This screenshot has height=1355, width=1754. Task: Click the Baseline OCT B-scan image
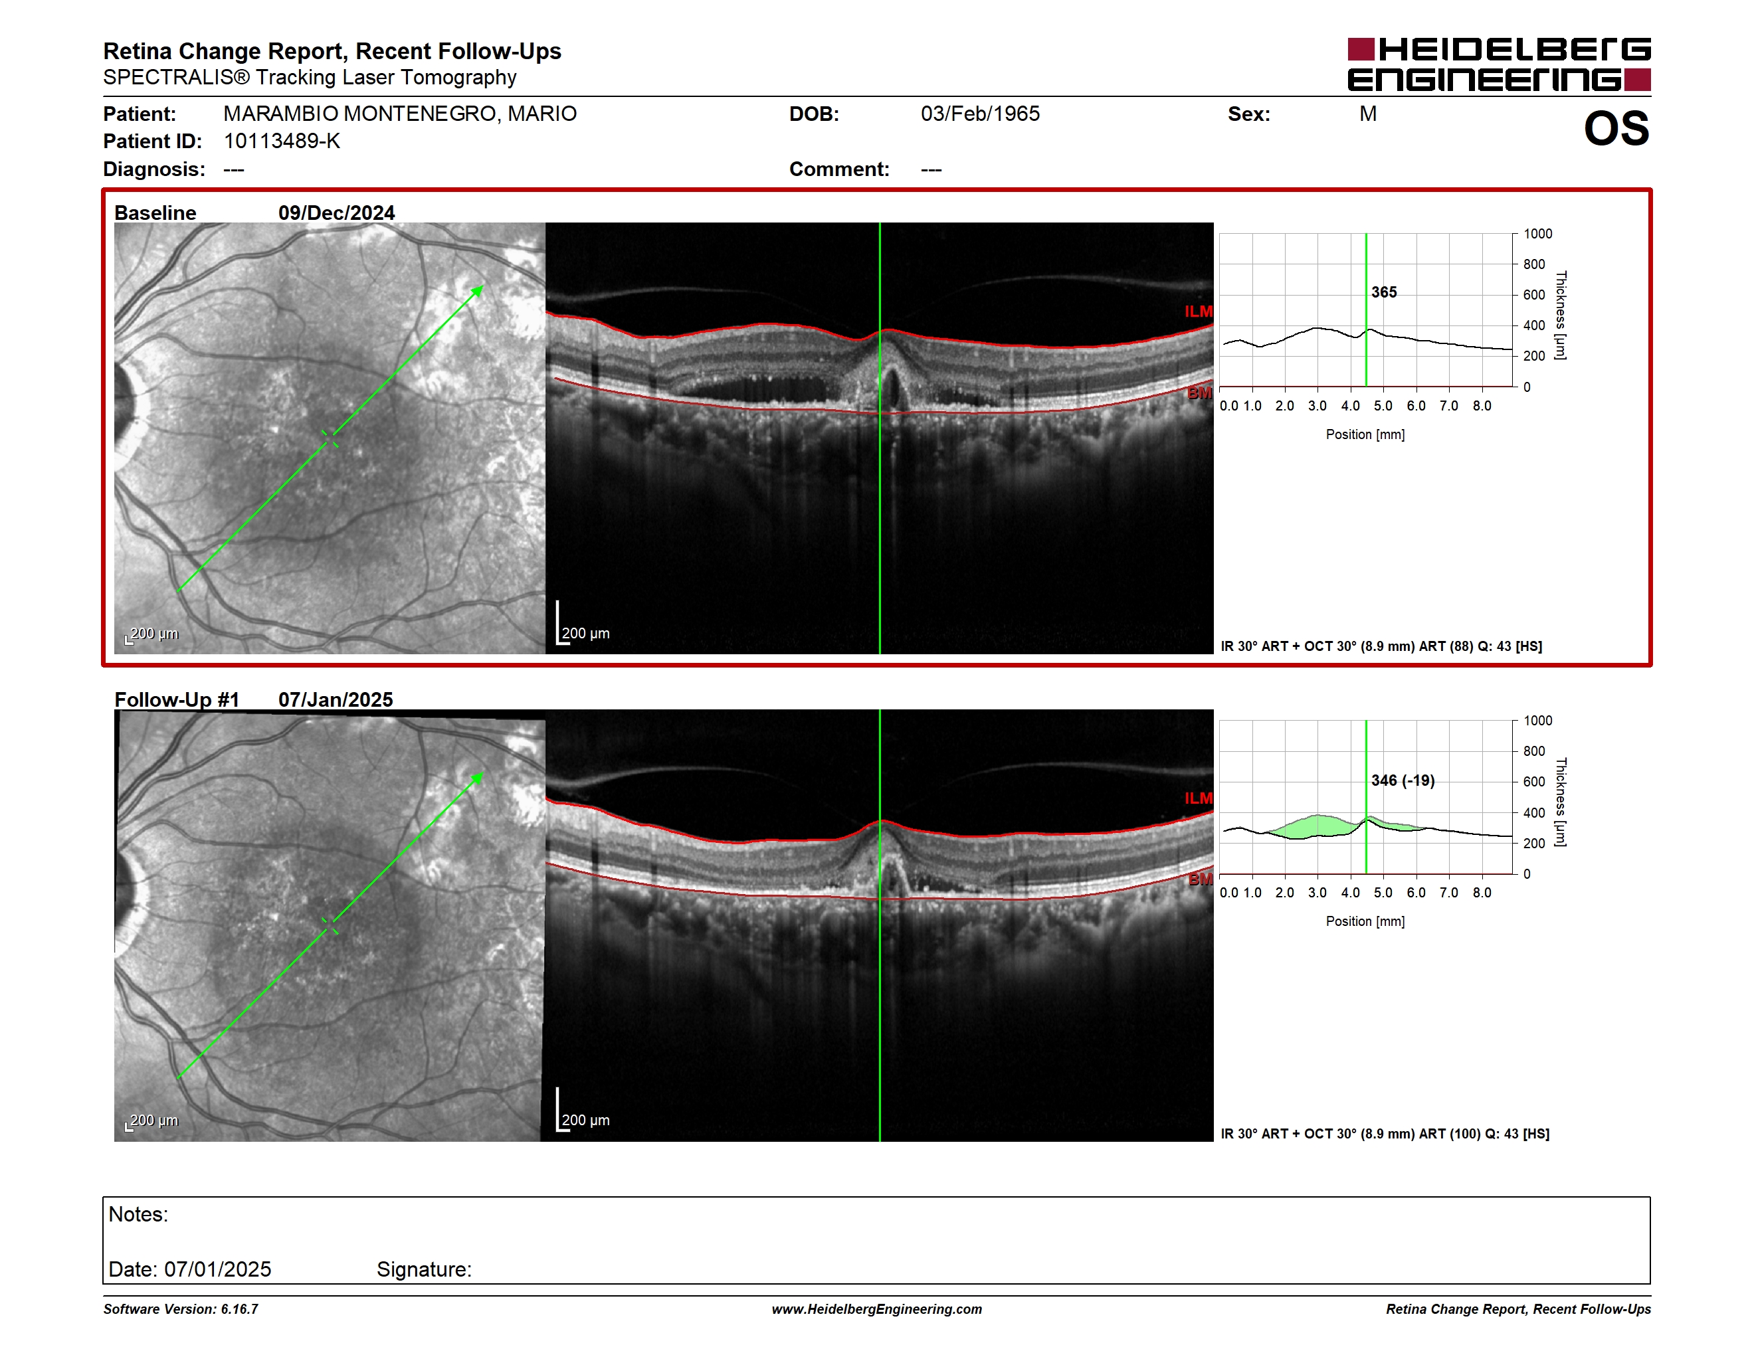(880, 438)
